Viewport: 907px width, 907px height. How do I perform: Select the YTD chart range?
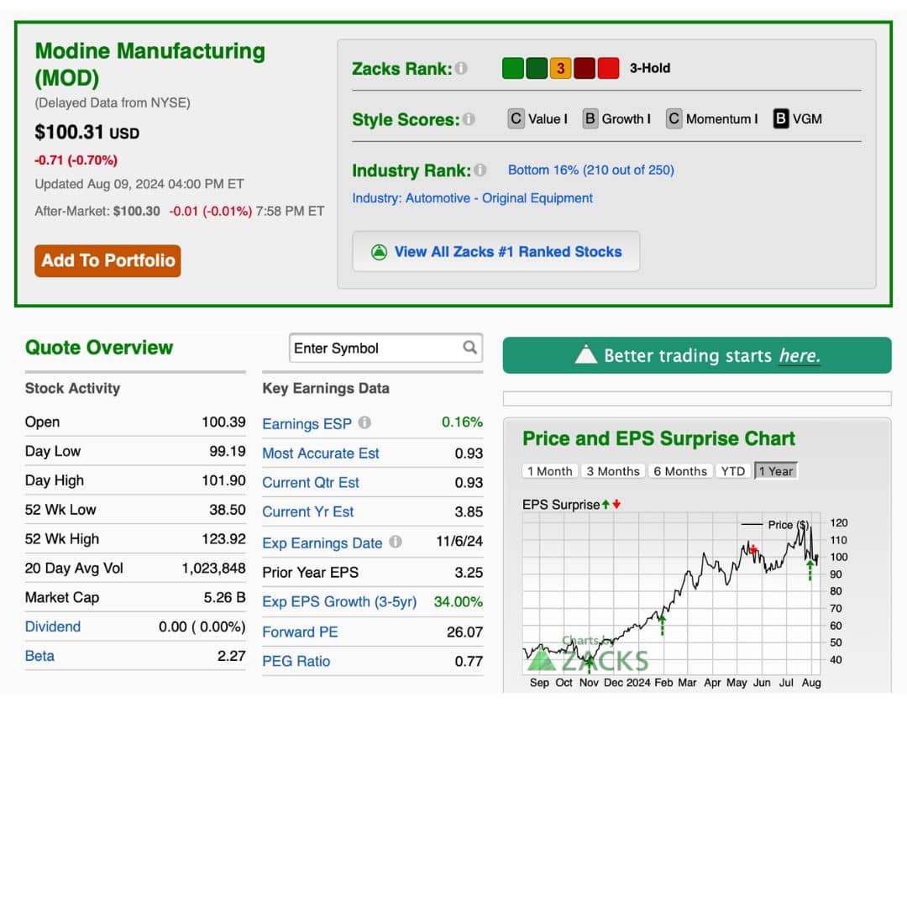point(733,471)
